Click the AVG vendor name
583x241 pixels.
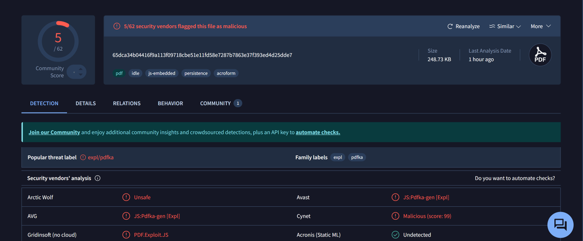pos(33,216)
